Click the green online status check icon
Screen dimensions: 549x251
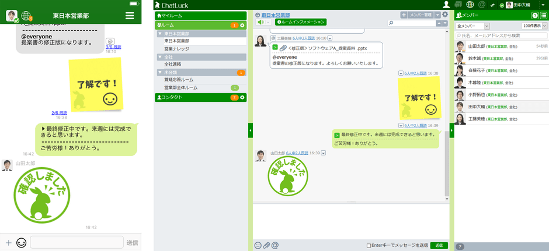tap(502, 5)
